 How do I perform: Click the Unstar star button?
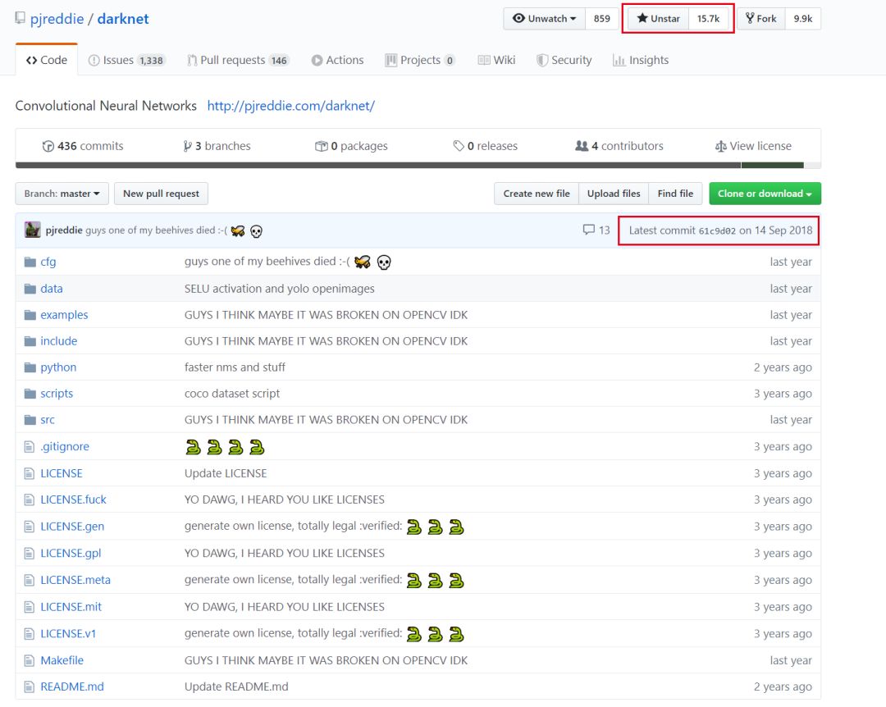pyautogui.click(x=658, y=19)
